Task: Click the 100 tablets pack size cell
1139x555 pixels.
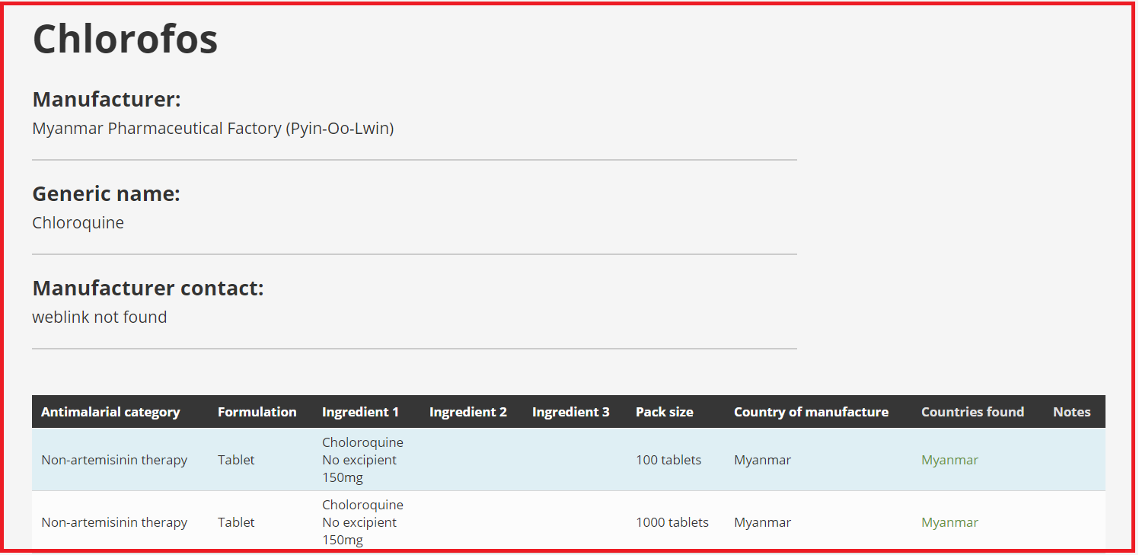Action: coord(668,460)
